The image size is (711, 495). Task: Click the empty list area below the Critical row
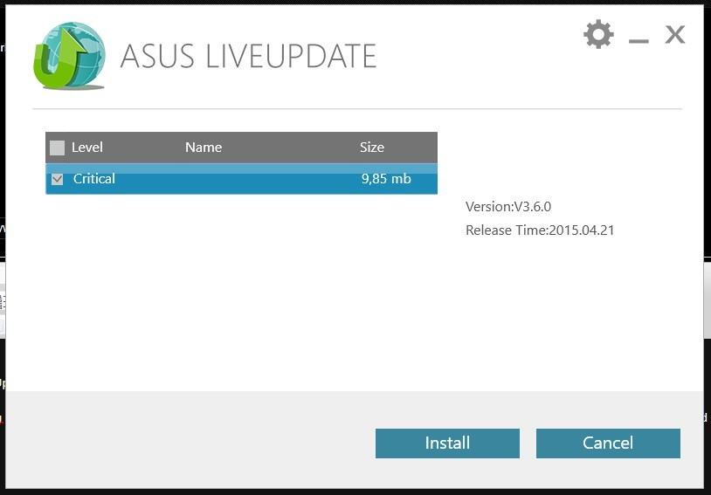coord(241,290)
